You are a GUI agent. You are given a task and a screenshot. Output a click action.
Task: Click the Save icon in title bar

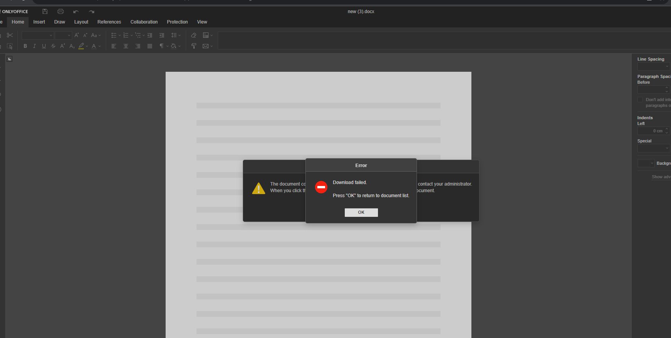pyautogui.click(x=45, y=12)
